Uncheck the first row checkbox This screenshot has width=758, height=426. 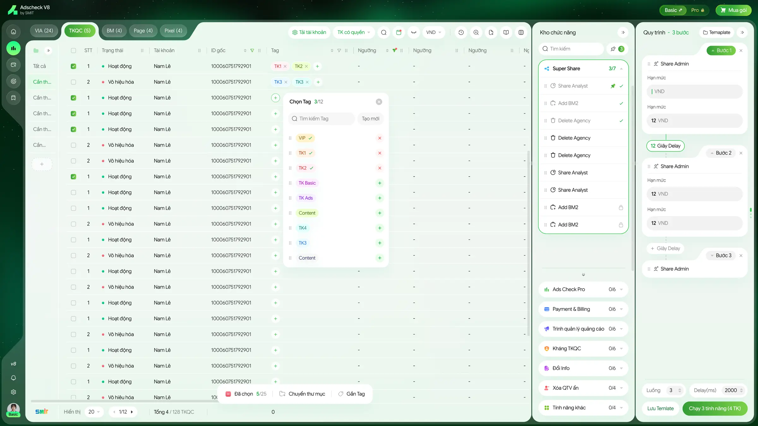click(73, 66)
